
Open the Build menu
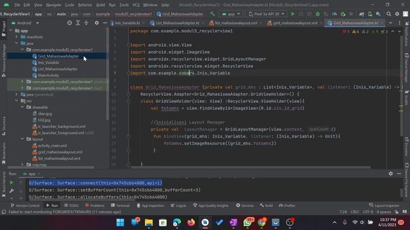point(101,4)
